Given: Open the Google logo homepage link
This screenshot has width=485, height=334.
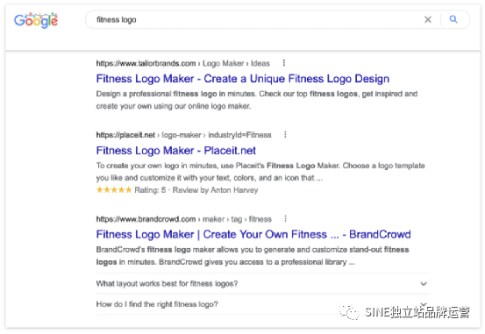Looking at the screenshot, I should point(36,20).
